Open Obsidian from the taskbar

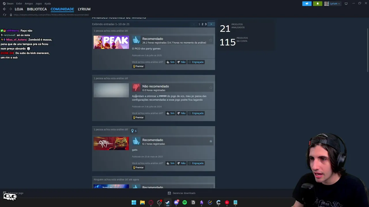[202, 202]
